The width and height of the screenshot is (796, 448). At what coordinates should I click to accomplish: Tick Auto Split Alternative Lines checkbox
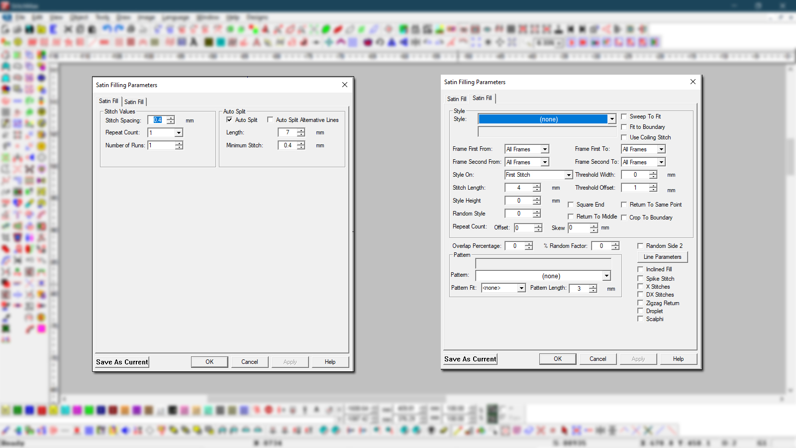[270, 120]
